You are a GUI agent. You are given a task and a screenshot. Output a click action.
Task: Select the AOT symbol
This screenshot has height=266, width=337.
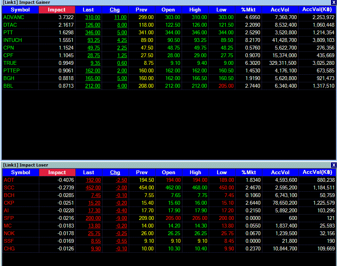pyautogui.click(x=9, y=180)
